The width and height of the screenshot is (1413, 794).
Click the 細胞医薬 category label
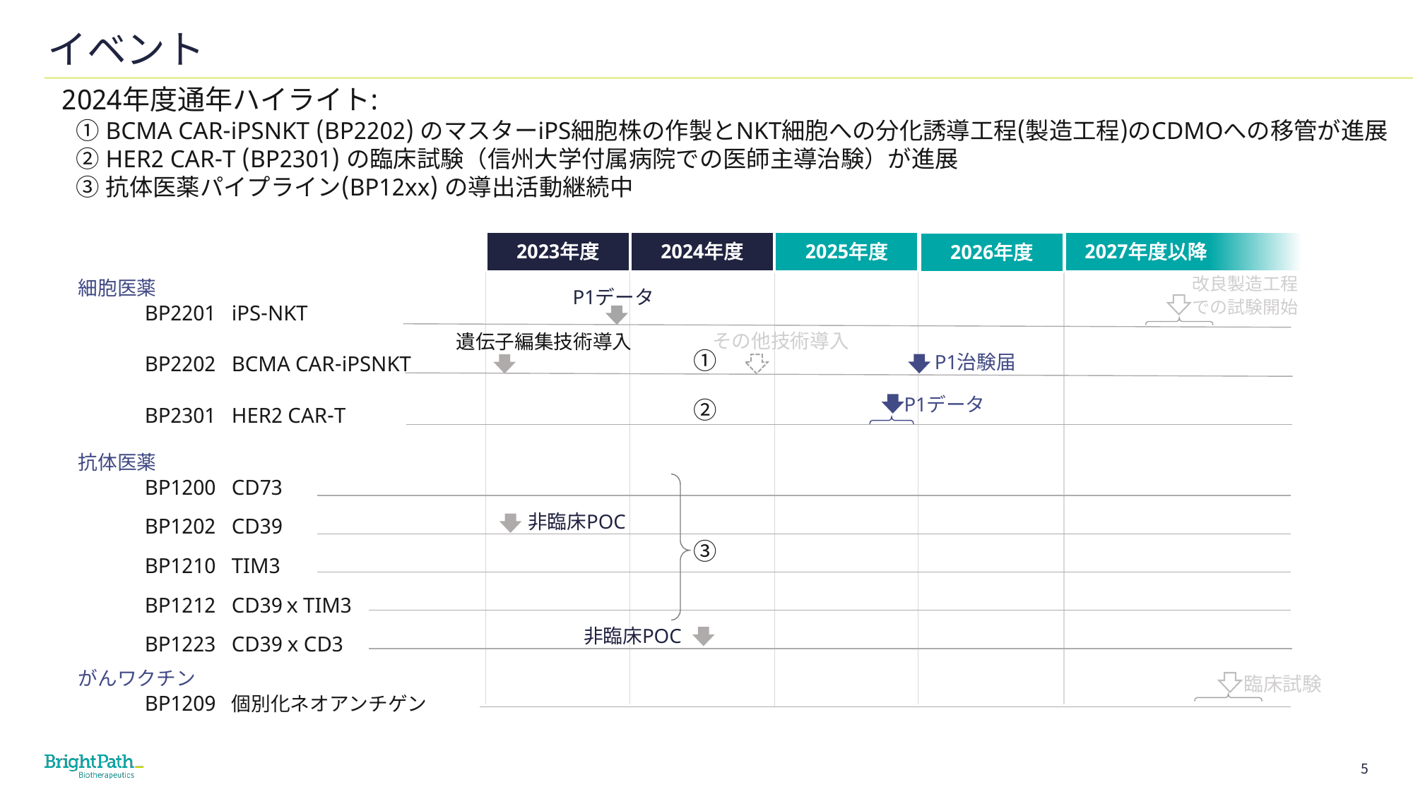(x=117, y=288)
